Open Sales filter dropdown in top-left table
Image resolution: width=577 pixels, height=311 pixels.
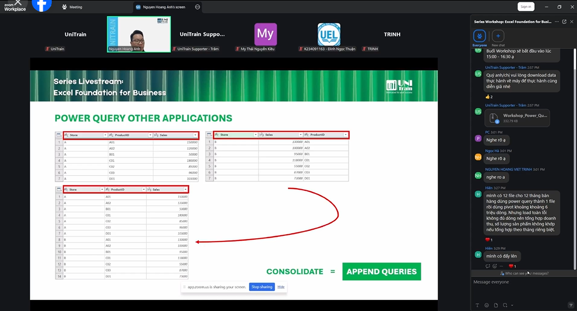coord(196,135)
